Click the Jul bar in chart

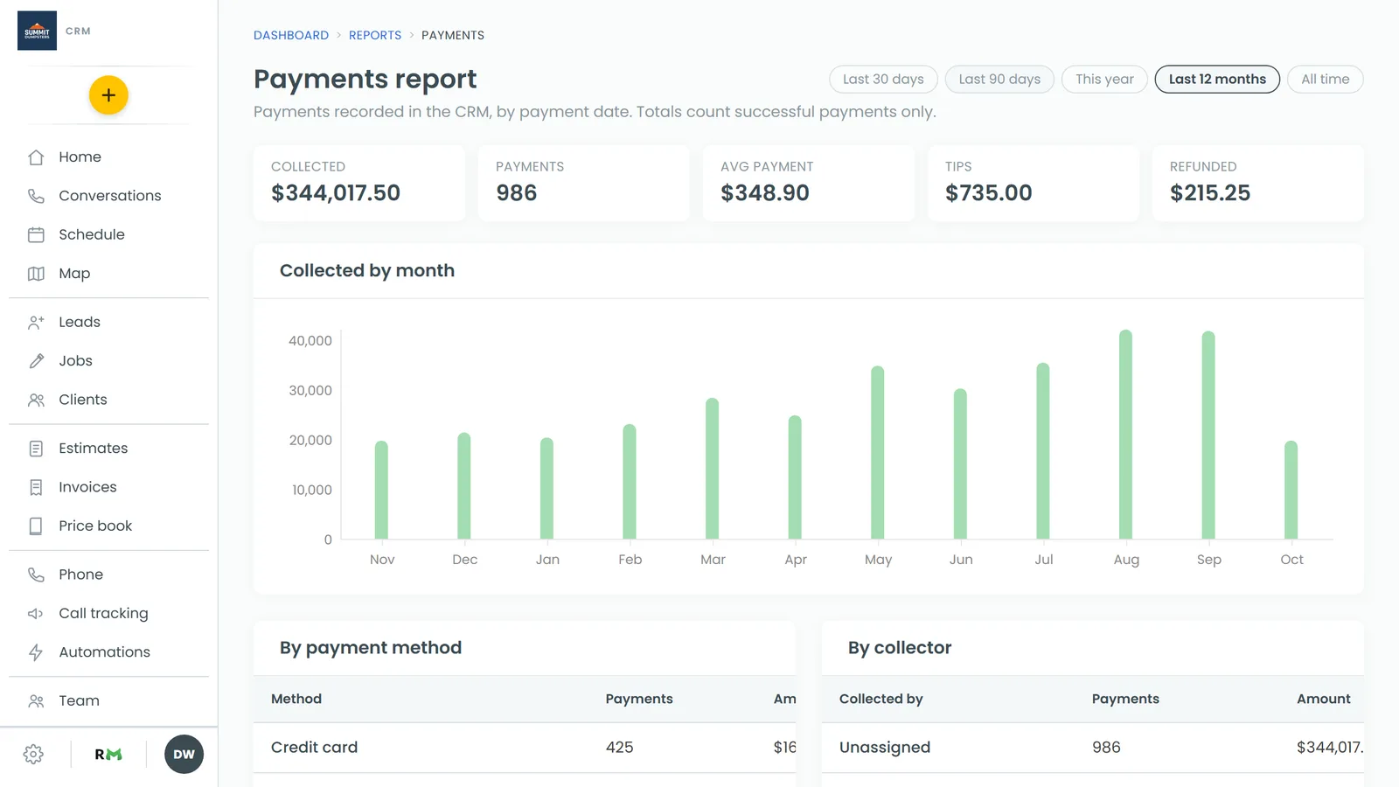coord(1043,451)
